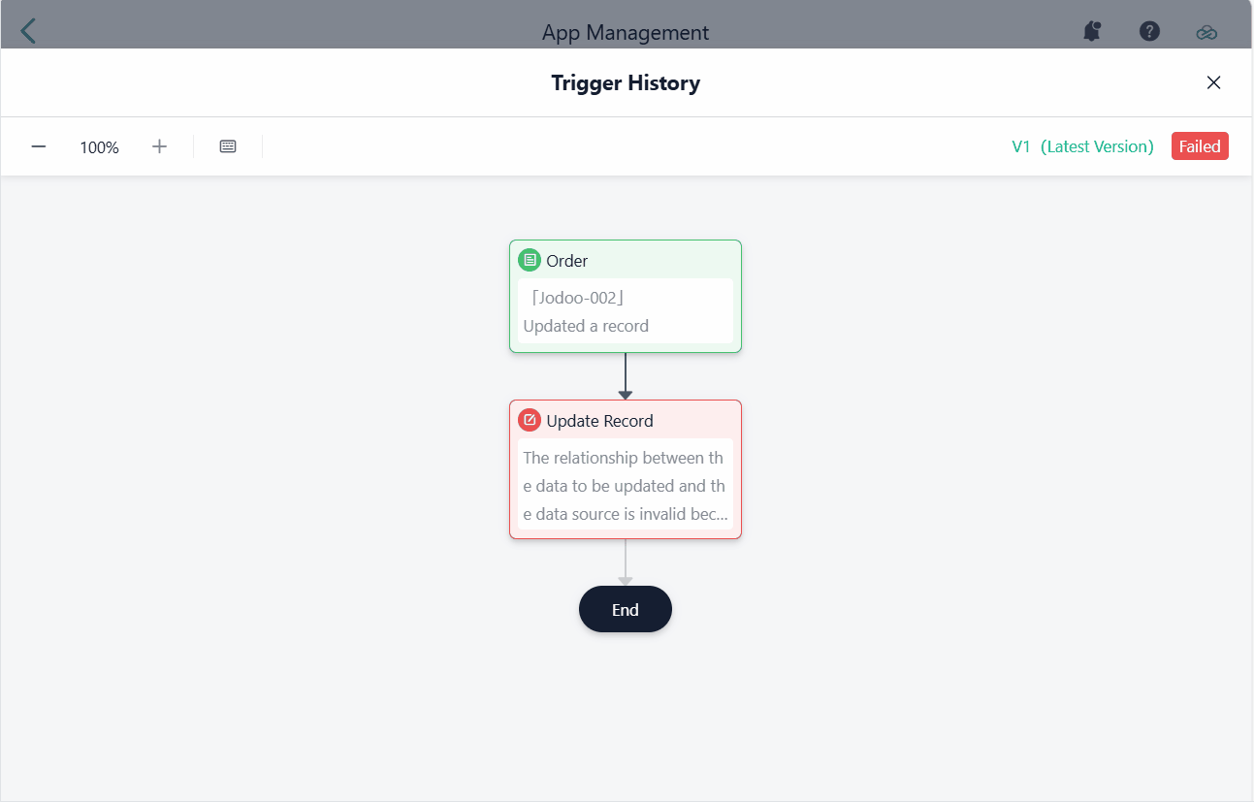Go back using the left chevron arrow
Image resolution: width=1254 pixels, height=802 pixels.
pyautogui.click(x=28, y=31)
